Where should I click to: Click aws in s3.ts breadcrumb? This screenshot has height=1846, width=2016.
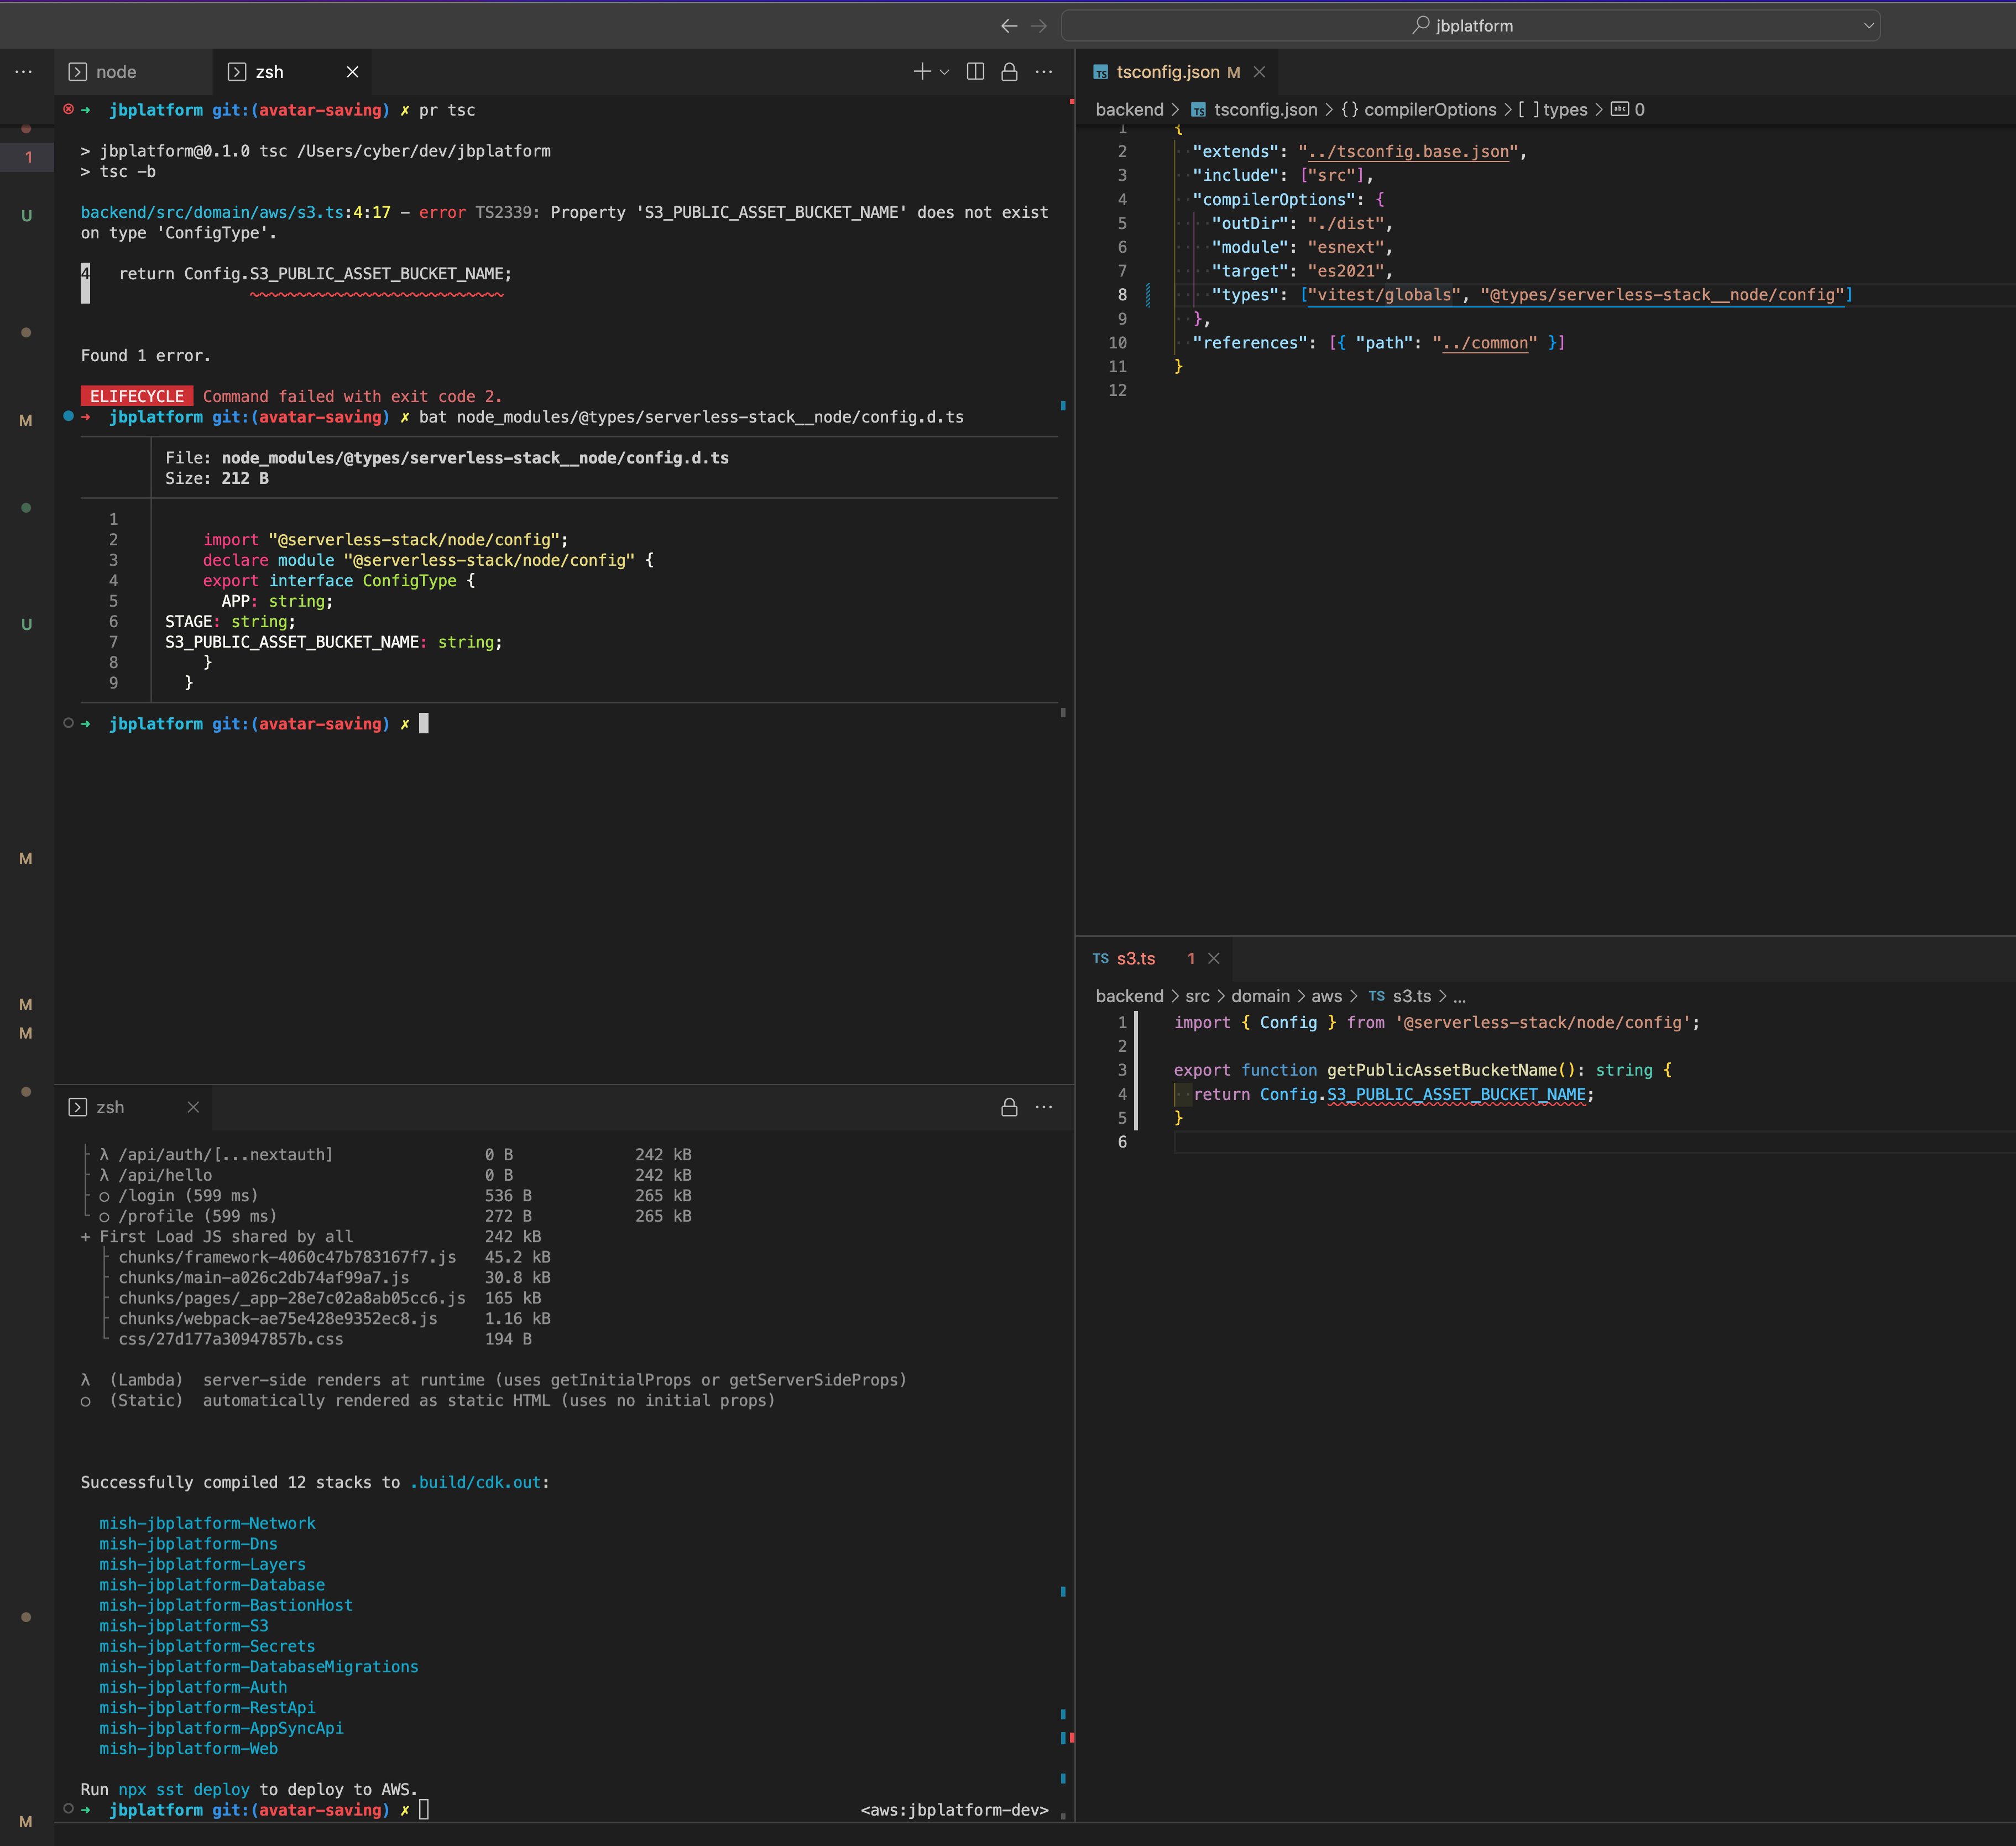tap(1326, 997)
